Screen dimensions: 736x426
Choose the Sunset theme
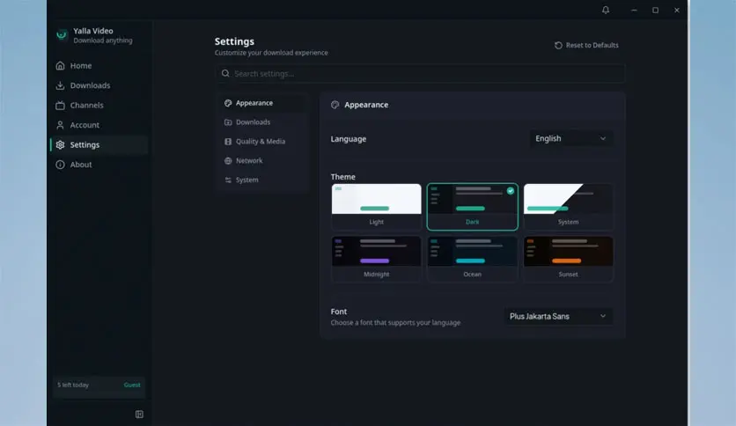coord(568,259)
